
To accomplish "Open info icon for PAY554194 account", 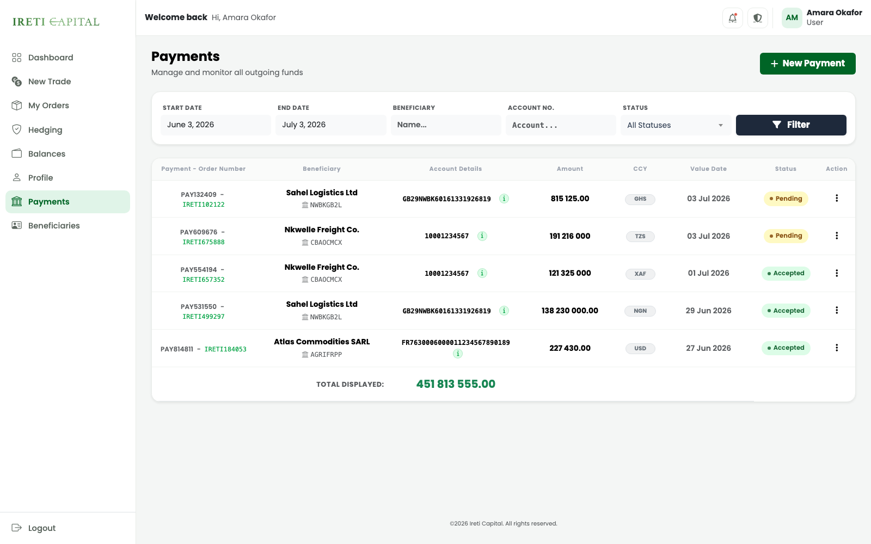I will point(482,273).
